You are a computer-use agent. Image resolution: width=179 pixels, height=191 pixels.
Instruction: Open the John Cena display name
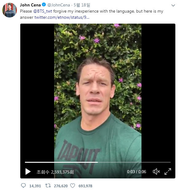(x=30, y=5)
